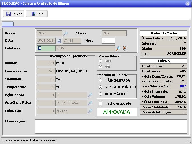Click Média Concent. value 354,46
The width and height of the screenshot is (192, 144).
[x=181, y=102]
